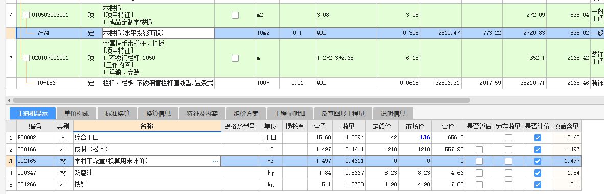
Task: Click the 铁钉 name cell
Action: tap(147, 185)
